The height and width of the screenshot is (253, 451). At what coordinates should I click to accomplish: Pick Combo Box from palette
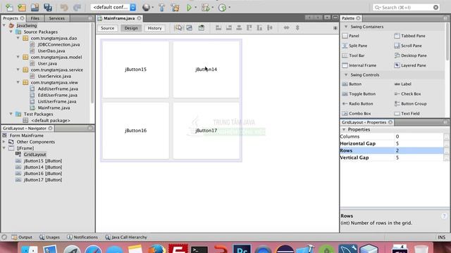click(x=359, y=113)
